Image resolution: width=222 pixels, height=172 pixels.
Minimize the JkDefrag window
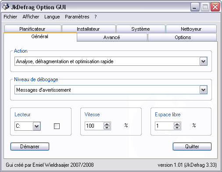195,7
